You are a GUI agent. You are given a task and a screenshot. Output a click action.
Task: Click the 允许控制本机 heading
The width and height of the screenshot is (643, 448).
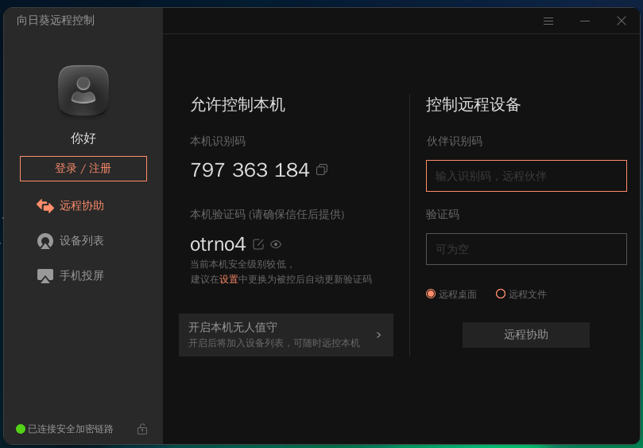238,105
